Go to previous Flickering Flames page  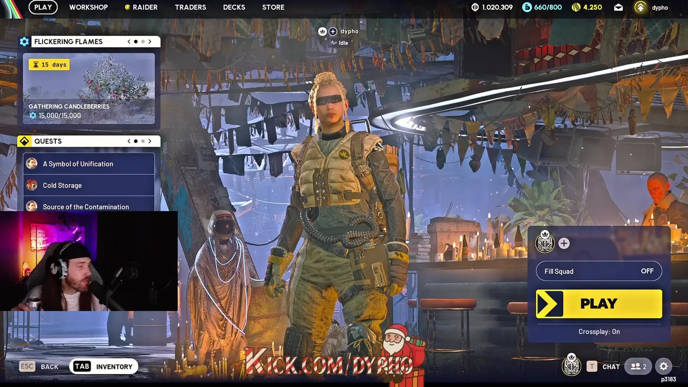(128, 41)
